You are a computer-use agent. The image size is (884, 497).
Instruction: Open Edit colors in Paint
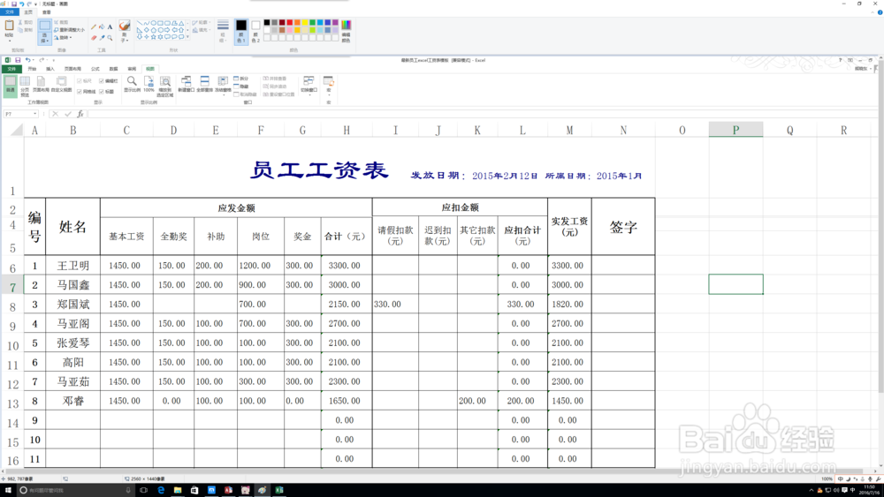pos(347,31)
